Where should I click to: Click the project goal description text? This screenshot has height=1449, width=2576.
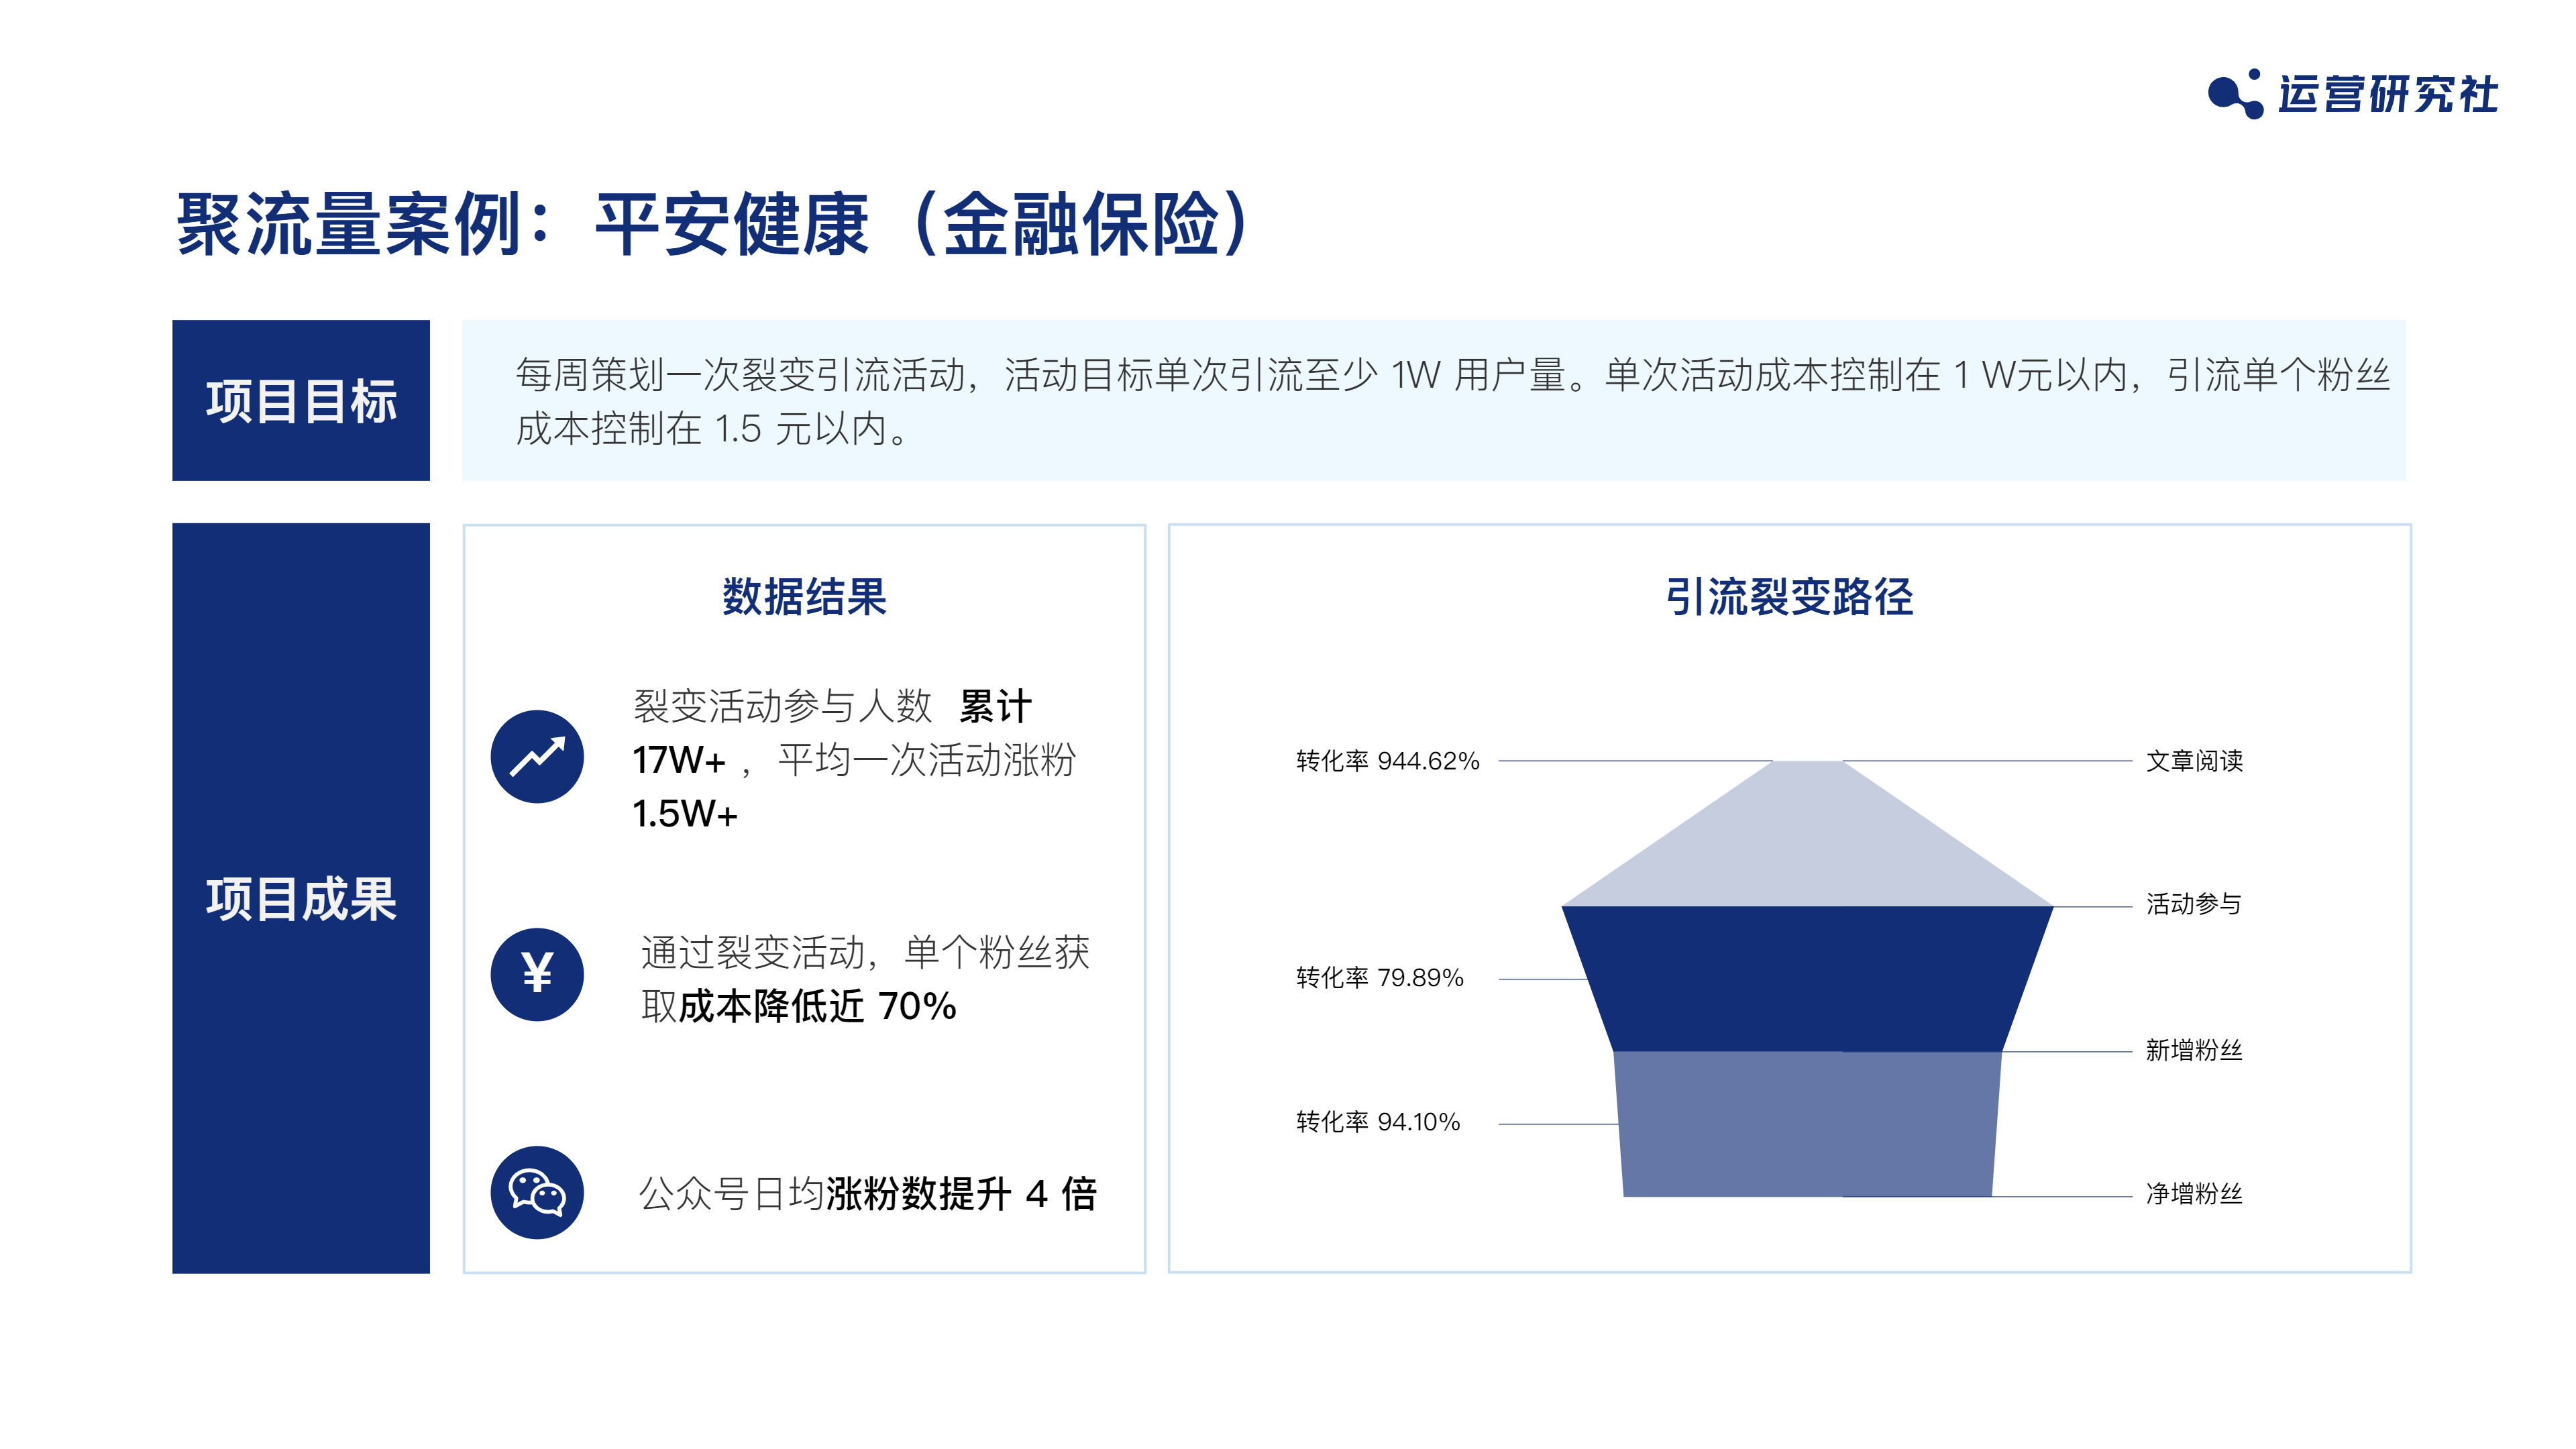click(1452, 401)
